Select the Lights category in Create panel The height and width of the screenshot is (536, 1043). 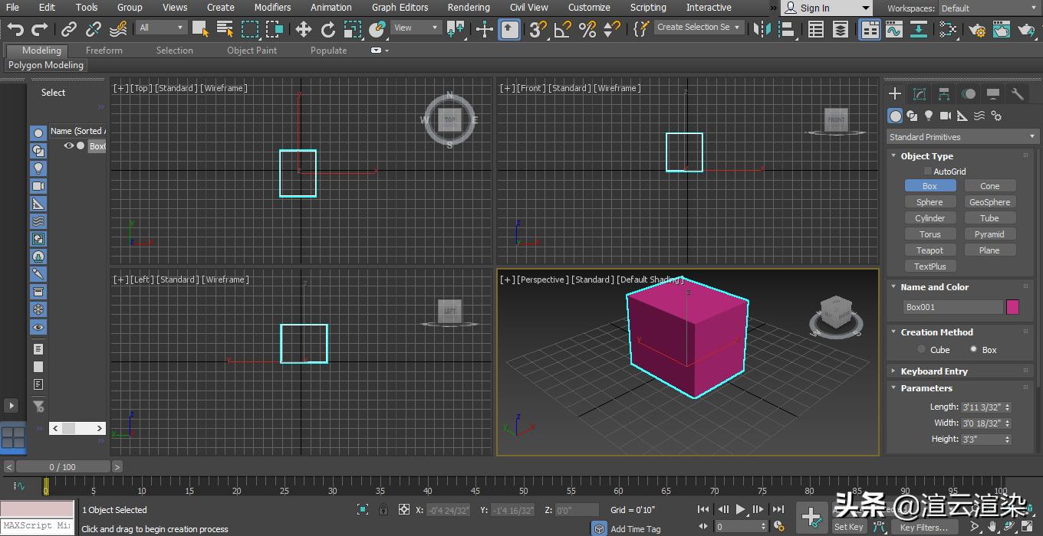coord(928,116)
